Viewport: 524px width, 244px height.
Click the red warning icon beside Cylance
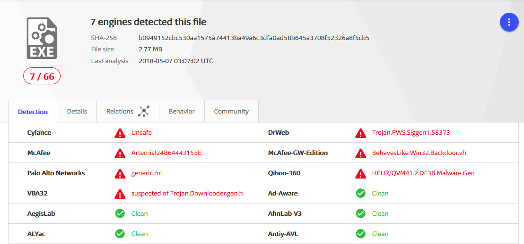(120, 133)
